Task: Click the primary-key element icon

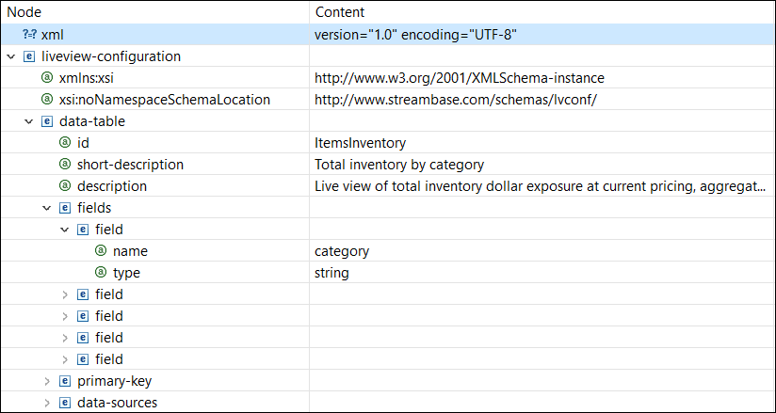Action: tap(65, 381)
